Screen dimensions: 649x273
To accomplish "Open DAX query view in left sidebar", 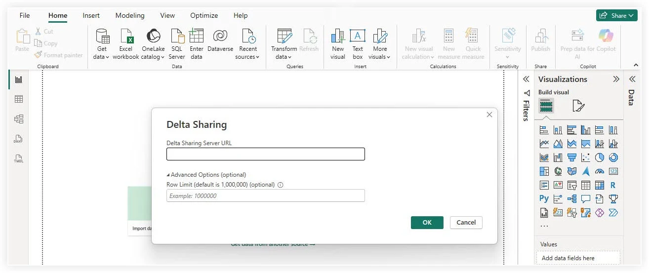I will (19, 139).
